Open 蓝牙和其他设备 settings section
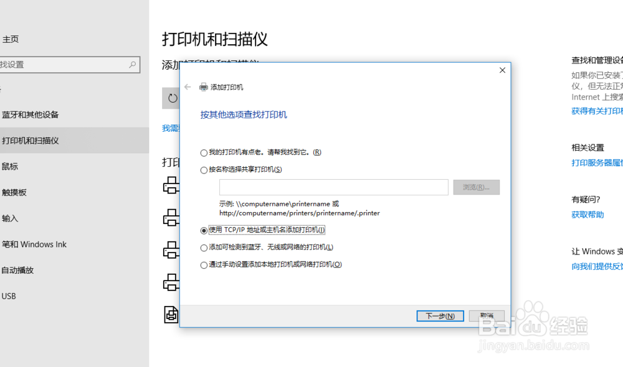Image resolution: width=623 pixels, height=367 pixels. tap(30, 114)
